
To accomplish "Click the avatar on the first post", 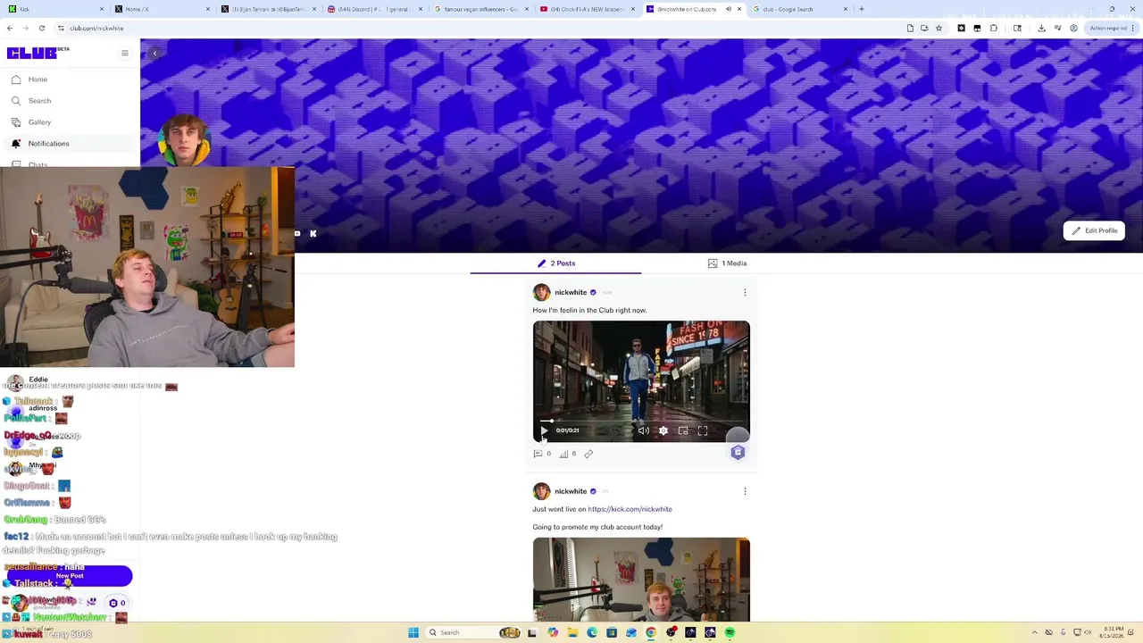I will tap(541, 292).
